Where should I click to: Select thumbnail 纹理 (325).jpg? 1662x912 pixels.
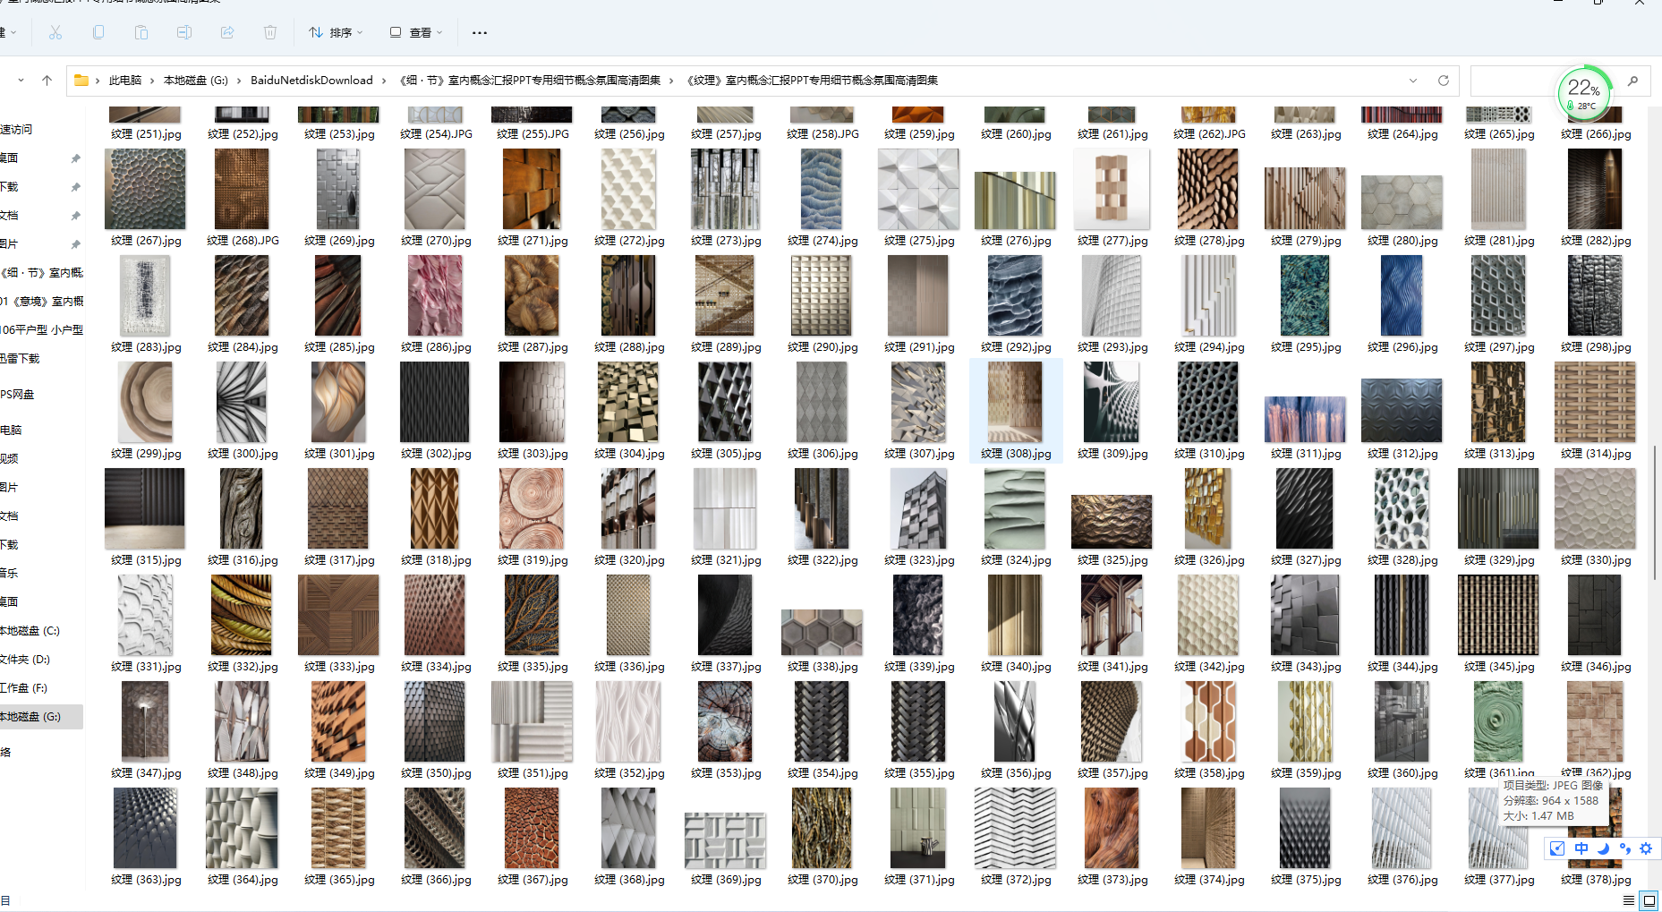click(x=1112, y=522)
